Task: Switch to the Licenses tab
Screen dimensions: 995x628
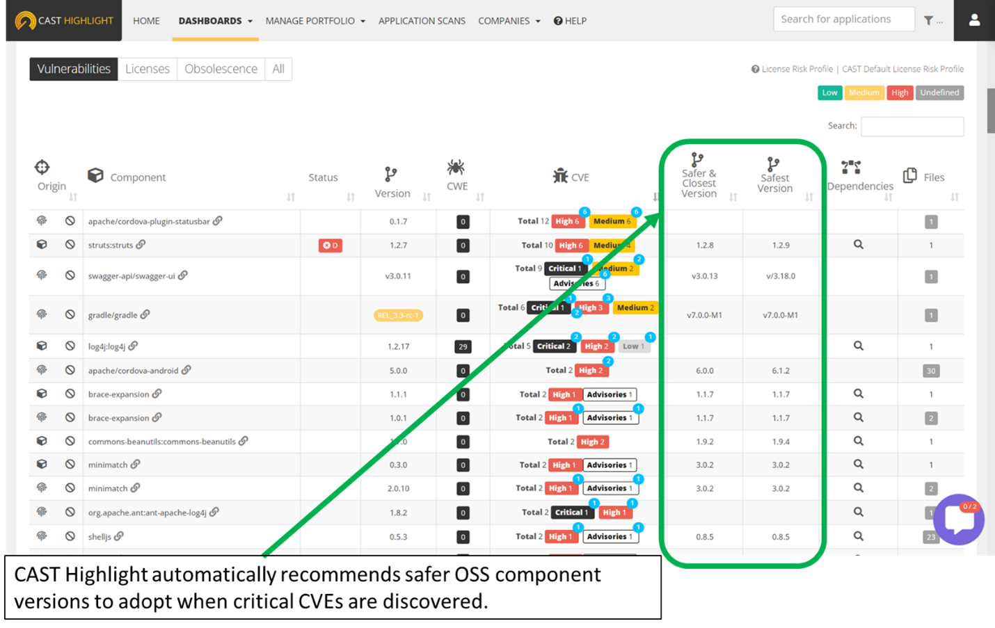Action: [x=148, y=68]
